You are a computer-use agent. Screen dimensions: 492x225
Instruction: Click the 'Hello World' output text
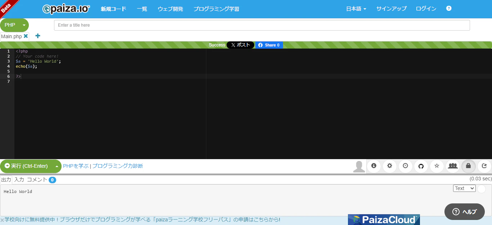coord(18,192)
